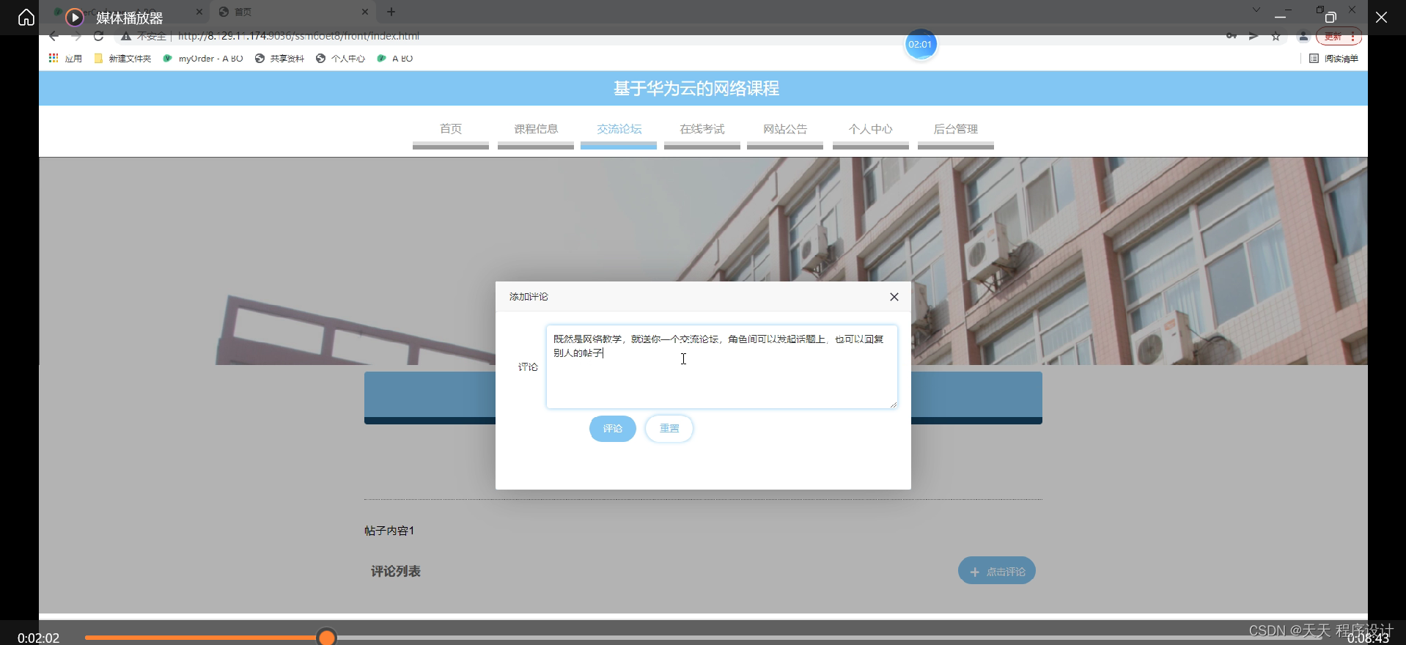
Task: Click the media player play logo icon
Action: point(75,17)
